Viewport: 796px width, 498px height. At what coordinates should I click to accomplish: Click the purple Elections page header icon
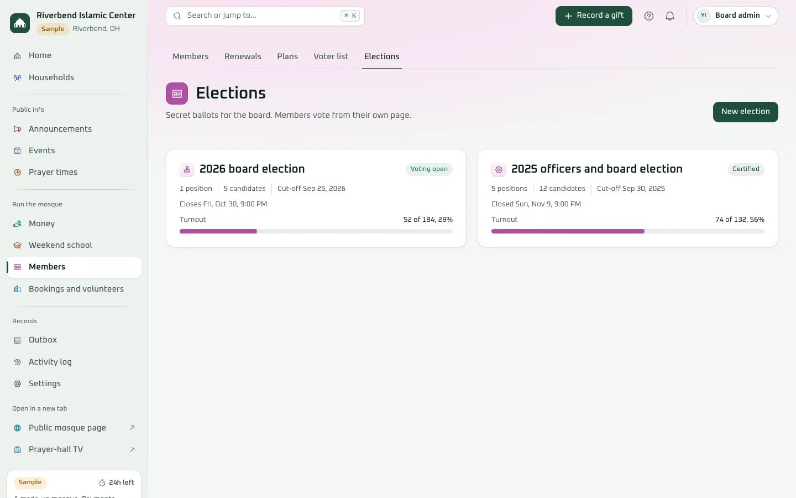[x=177, y=94]
